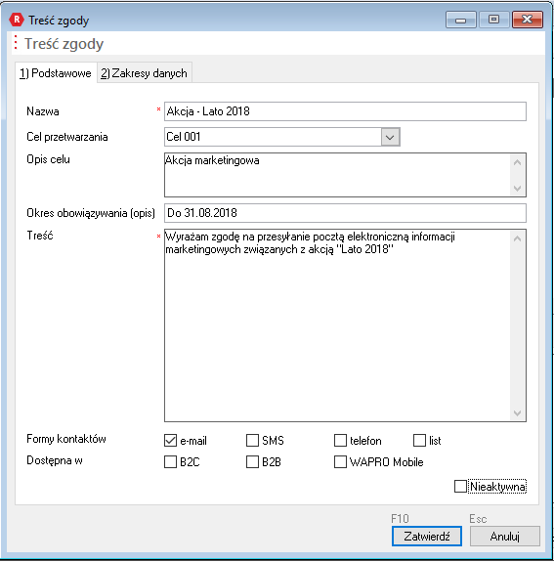The height and width of the screenshot is (562, 554).
Task: Expand the Cel przetwarzania dropdown
Action: pos(390,137)
